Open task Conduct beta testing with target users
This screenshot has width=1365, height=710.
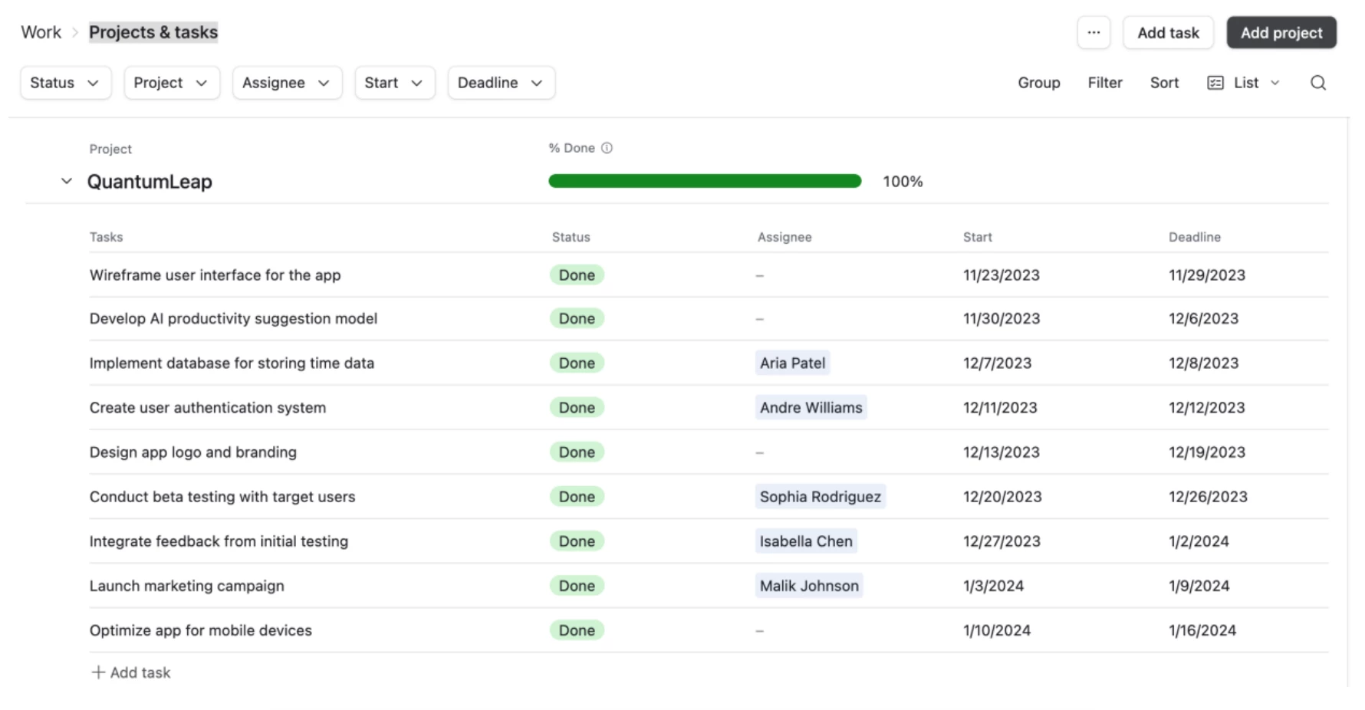tap(222, 497)
